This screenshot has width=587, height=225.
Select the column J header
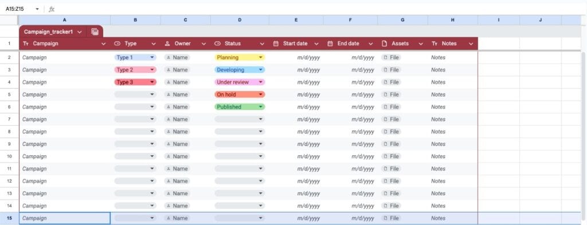click(540, 20)
